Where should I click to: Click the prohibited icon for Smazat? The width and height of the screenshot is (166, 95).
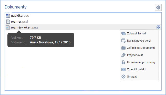(x=123, y=77)
